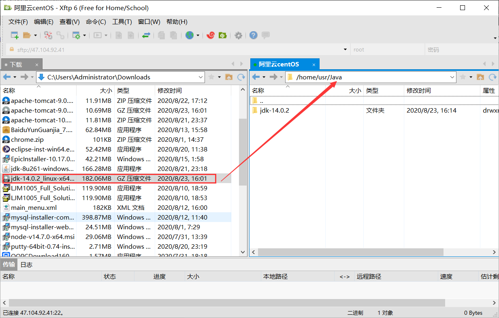Sort local files by 大小 column header

tap(96, 90)
